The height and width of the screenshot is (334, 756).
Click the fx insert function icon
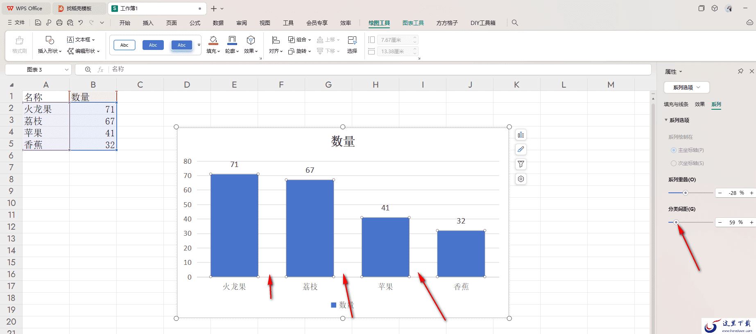point(100,70)
